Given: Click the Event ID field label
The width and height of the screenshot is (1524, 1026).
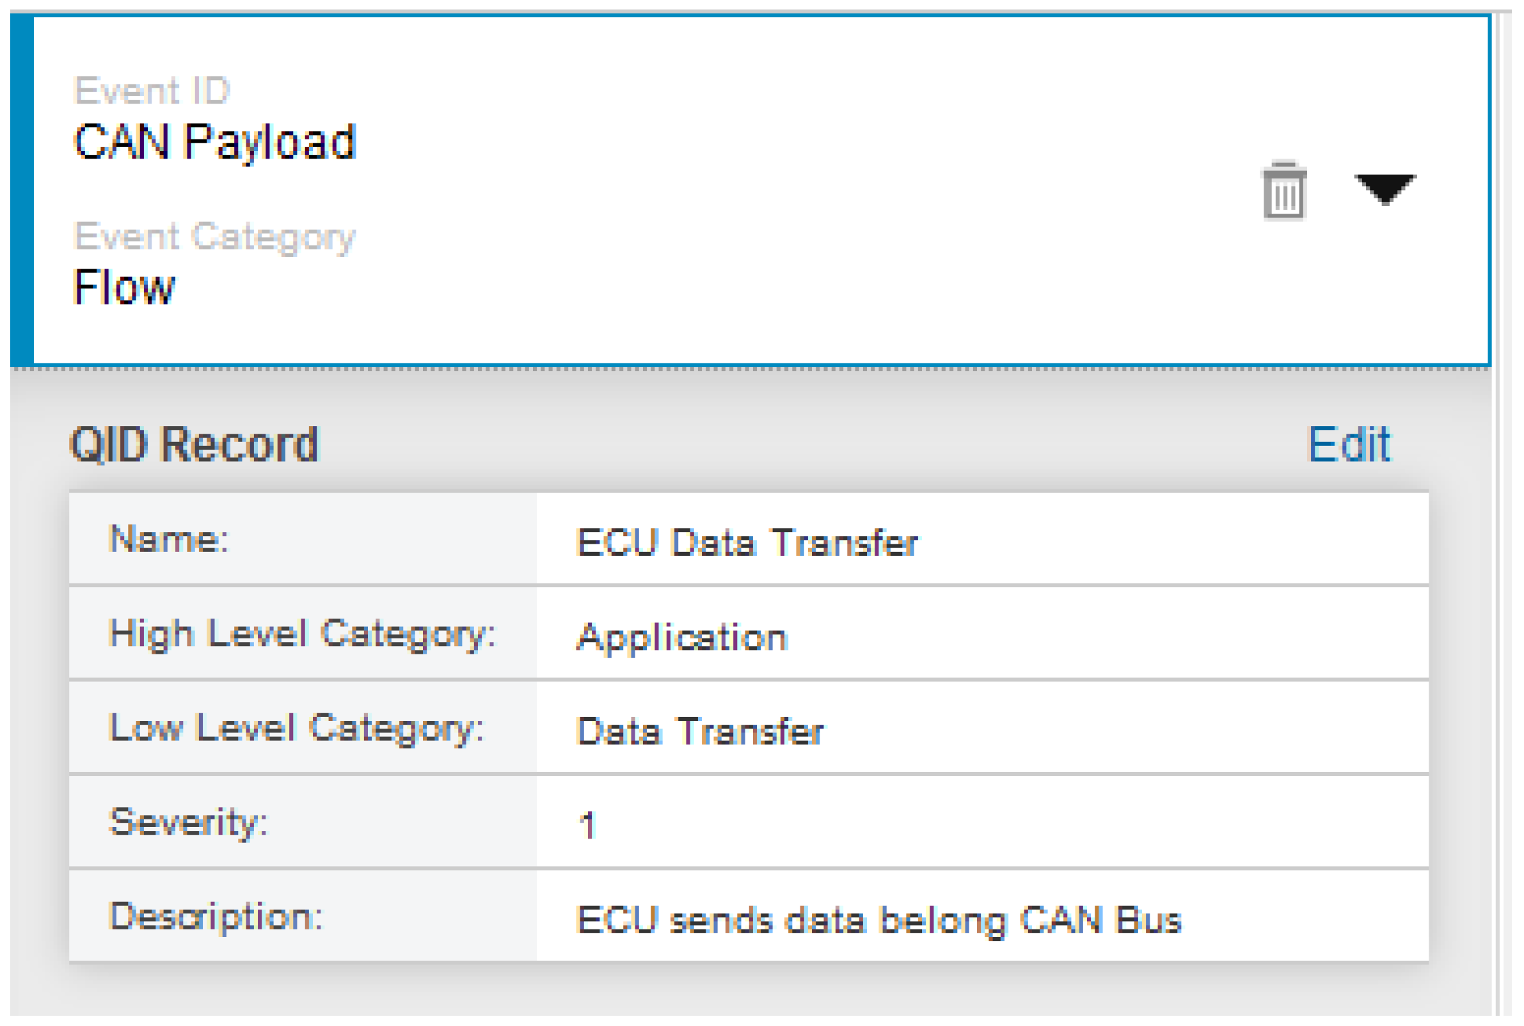Looking at the screenshot, I should (x=152, y=90).
